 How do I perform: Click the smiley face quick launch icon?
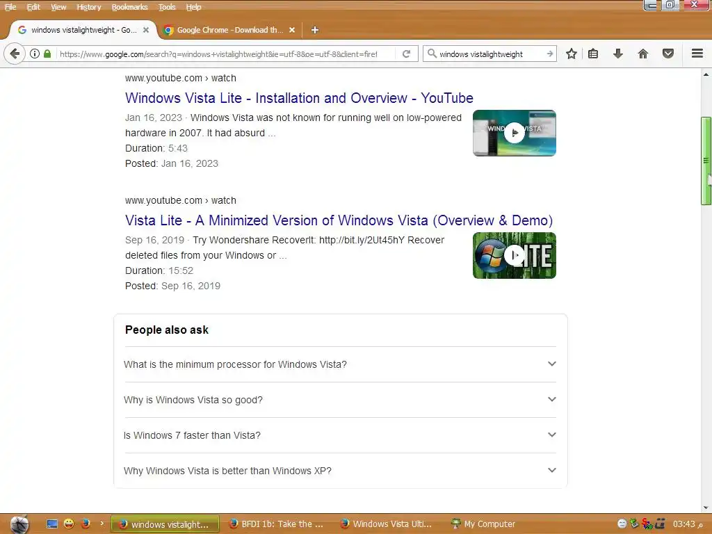(69, 524)
